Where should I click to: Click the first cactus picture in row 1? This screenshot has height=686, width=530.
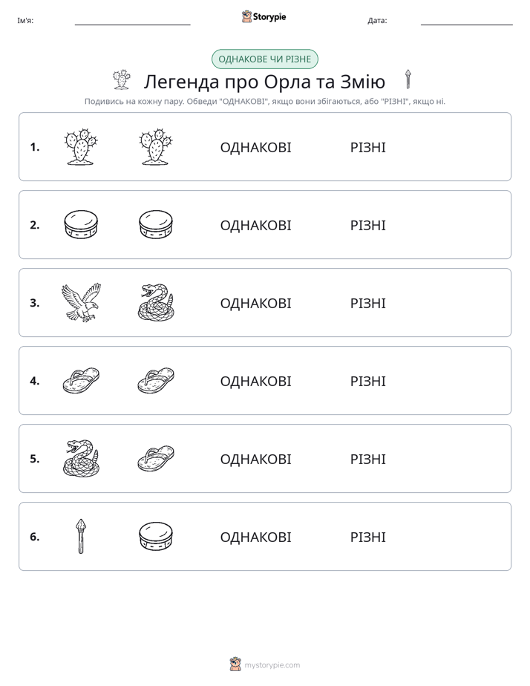coord(81,146)
